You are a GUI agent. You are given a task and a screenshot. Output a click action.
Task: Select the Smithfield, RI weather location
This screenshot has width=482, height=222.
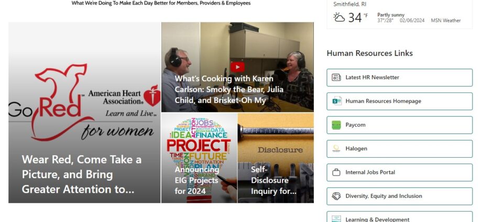349,4
